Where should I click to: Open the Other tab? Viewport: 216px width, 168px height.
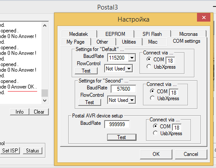click(x=102, y=42)
